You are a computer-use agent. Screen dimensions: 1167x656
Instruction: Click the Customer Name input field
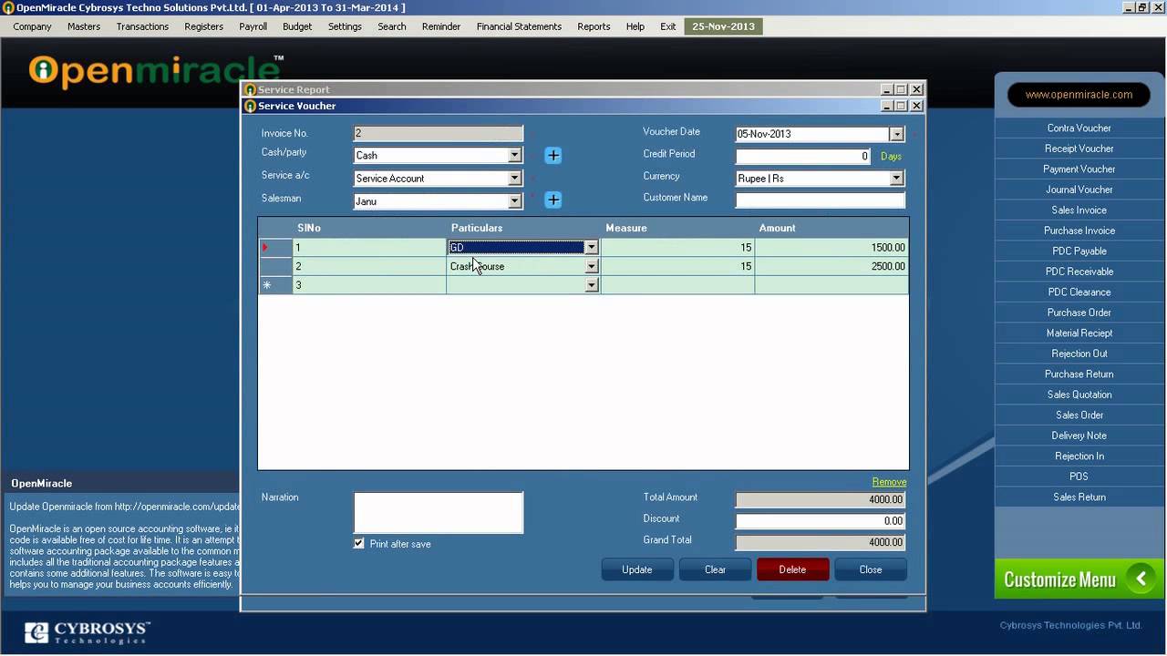pos(821,200)
